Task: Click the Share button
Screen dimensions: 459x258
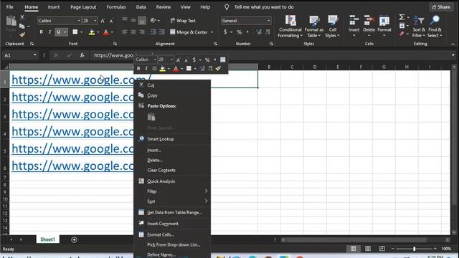Action: 441,7
